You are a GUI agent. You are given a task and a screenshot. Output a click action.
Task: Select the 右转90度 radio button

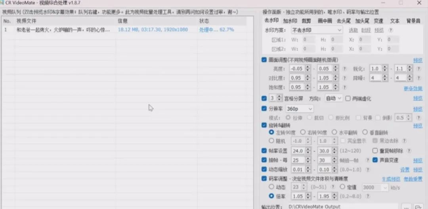click(303, 132)
